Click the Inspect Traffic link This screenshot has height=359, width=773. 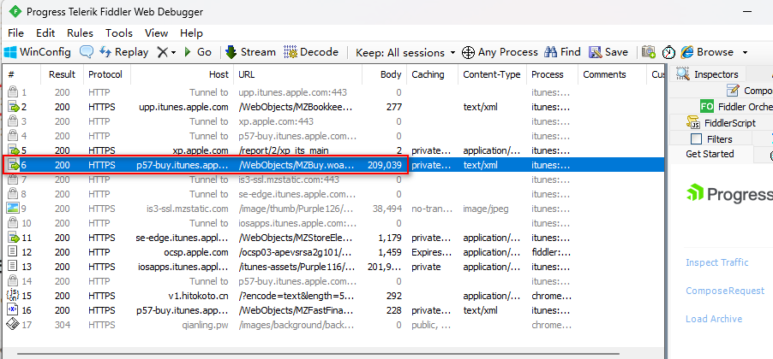pyautogui.click(x=716, y=262)
